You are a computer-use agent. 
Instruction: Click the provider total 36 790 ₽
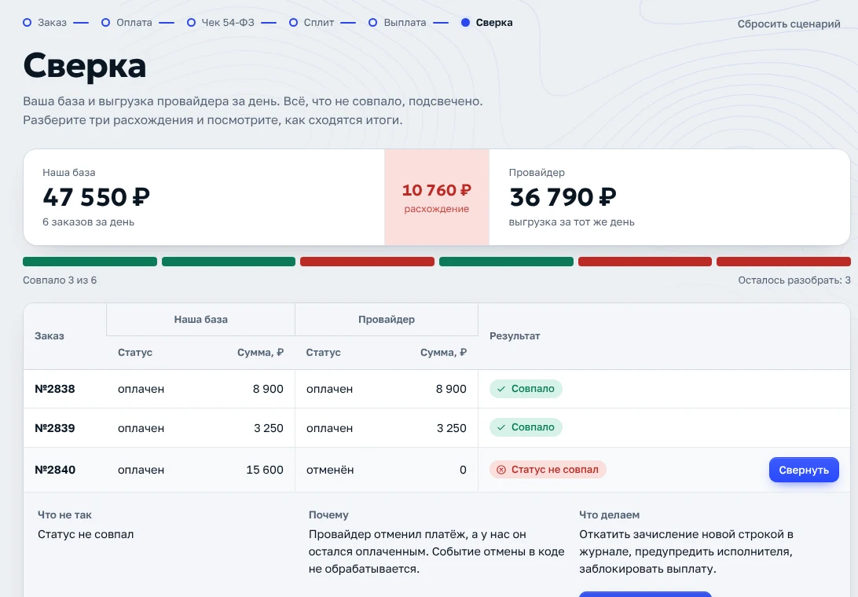[x=563, y=197]
